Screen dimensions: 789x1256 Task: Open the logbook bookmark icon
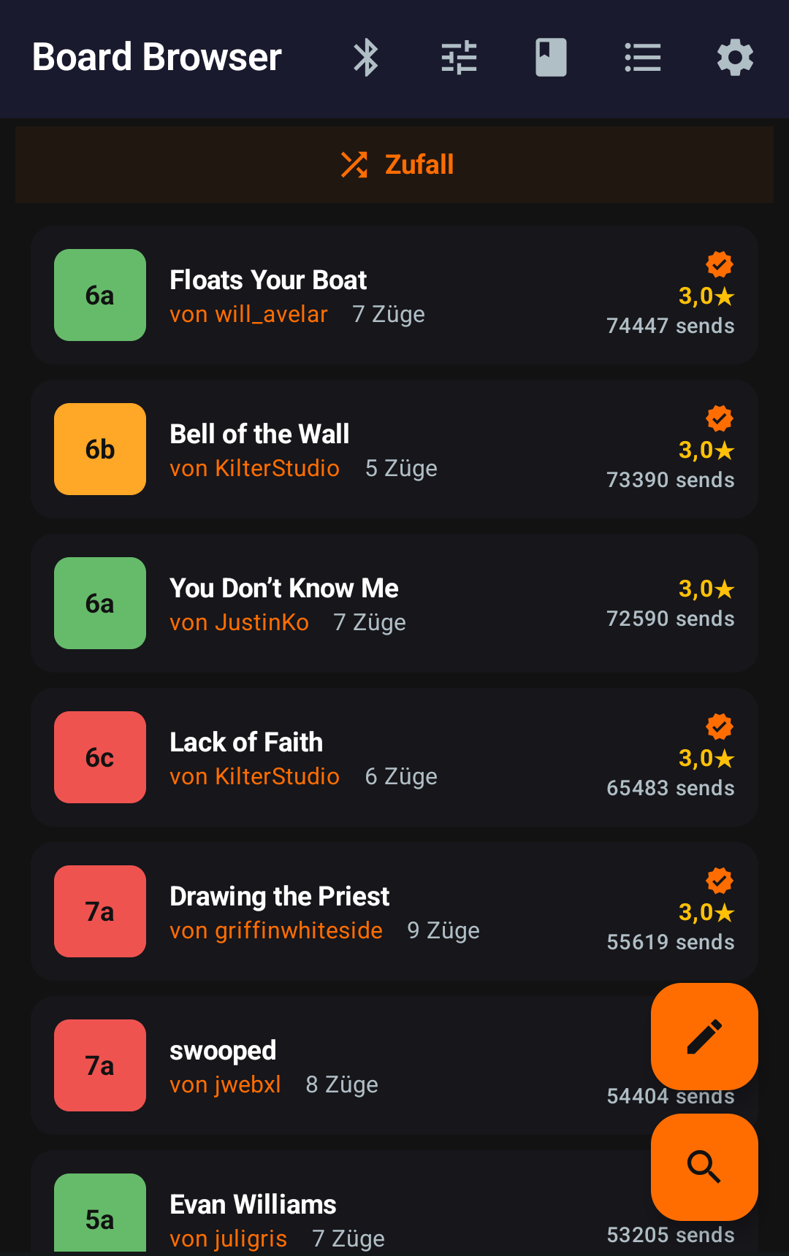click(x=551, y=58)
